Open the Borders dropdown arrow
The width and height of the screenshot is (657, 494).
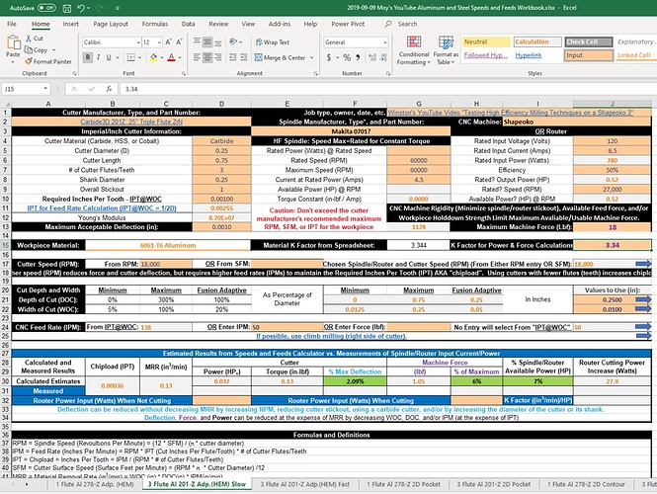139,57
